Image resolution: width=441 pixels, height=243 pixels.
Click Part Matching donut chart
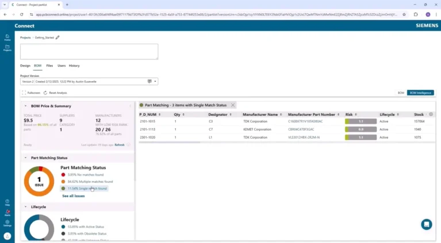click(39, 181)
